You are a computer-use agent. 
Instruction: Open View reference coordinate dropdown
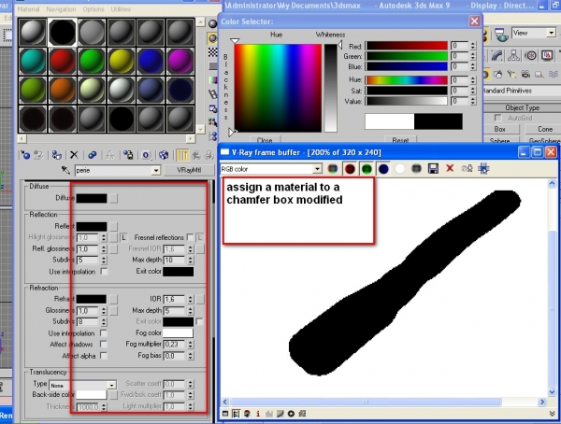(552, 34)
